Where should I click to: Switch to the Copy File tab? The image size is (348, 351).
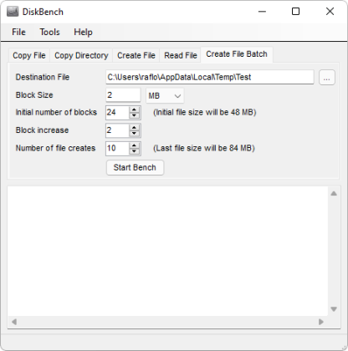29,55
